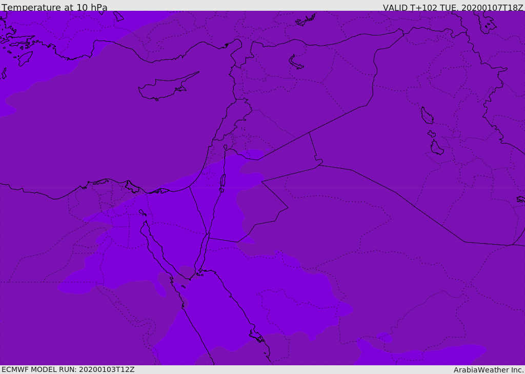
Task: Click the 'ArabiaWeather Inc' credit text
Action: point(488,370)
